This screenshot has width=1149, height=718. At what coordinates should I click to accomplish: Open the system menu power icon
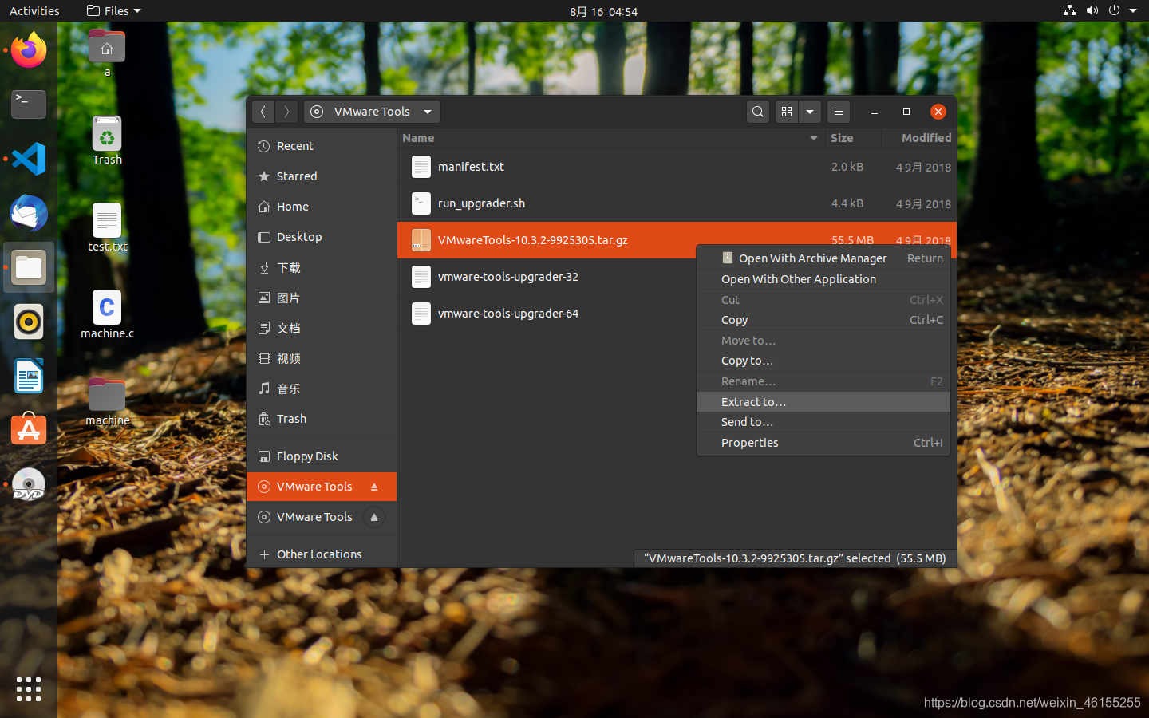click(1114, 10)
